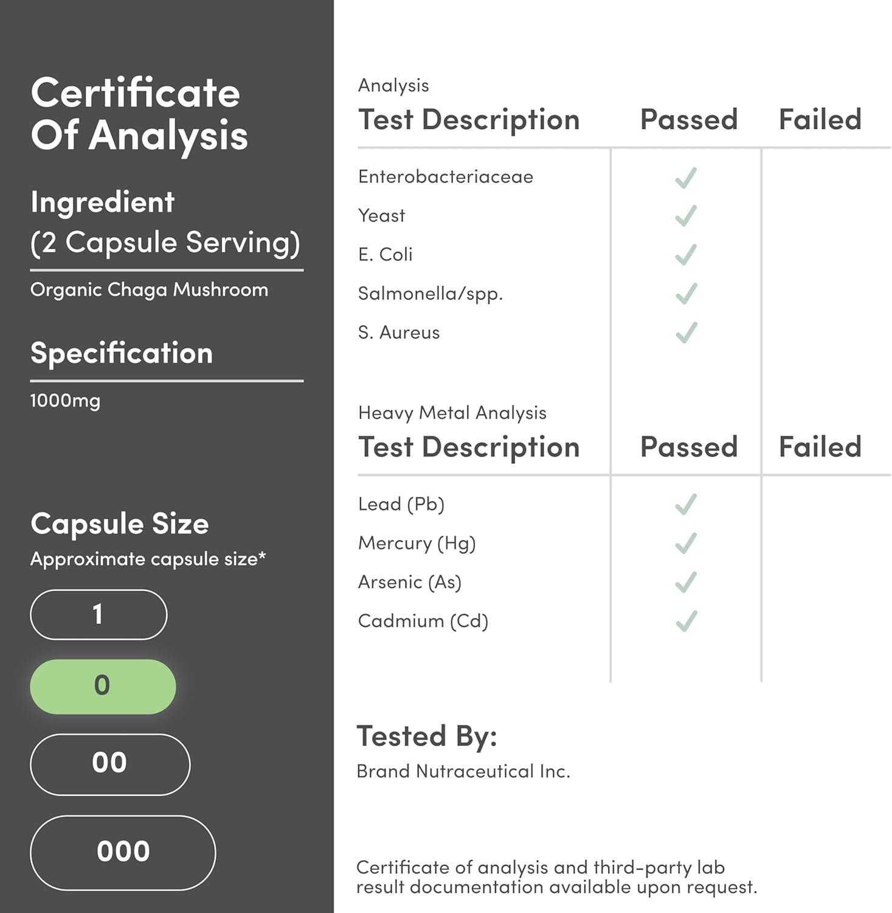Click the Yeast passed checkmark
892x913 pixels.
pyautogui.click(x=686, y=216)
